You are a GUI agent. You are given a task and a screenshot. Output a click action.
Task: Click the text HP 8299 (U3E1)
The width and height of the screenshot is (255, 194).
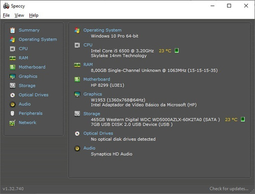[108, 85]
